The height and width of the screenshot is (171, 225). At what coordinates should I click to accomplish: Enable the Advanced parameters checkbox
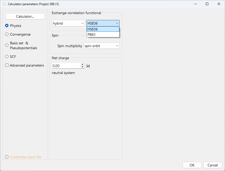[7, 65]
